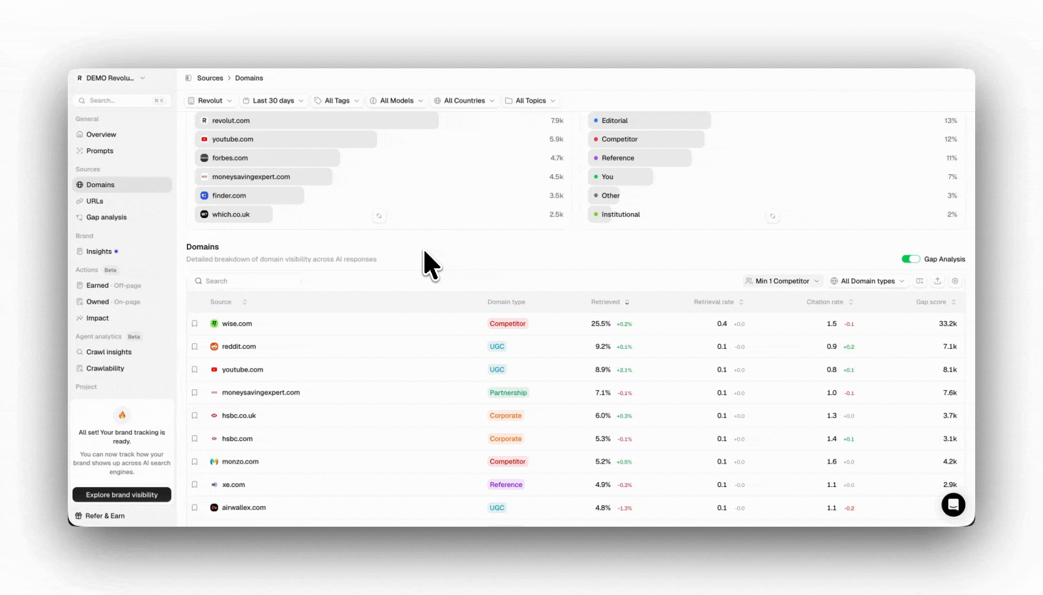Viewport: 1043px width, 595px height.
Task: Open the All Topics filter
Action: pyautogui.click(x=530, y=101)
